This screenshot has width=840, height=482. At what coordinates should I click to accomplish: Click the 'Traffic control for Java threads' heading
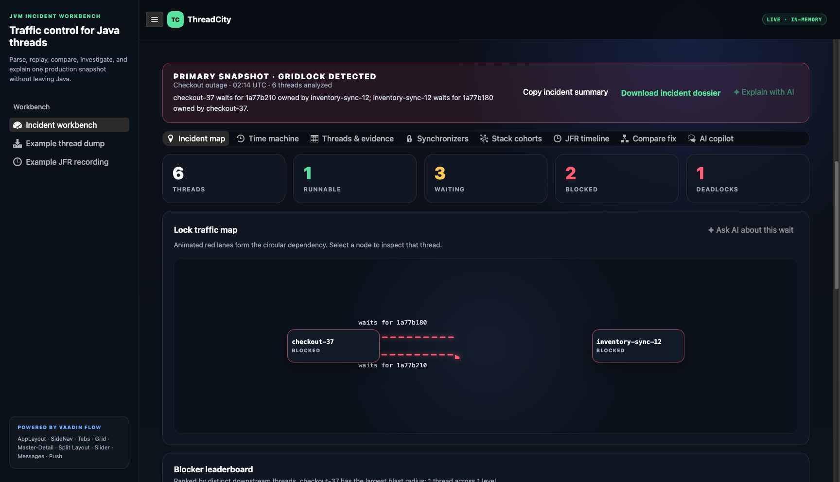pos(65,36)
